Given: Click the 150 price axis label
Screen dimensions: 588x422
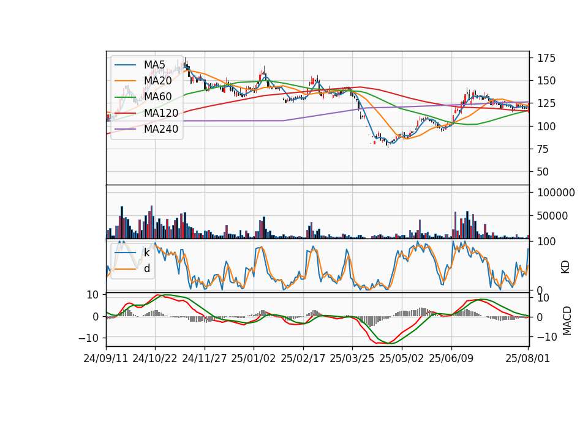Looking at the screenshot, I should point(546,81).
